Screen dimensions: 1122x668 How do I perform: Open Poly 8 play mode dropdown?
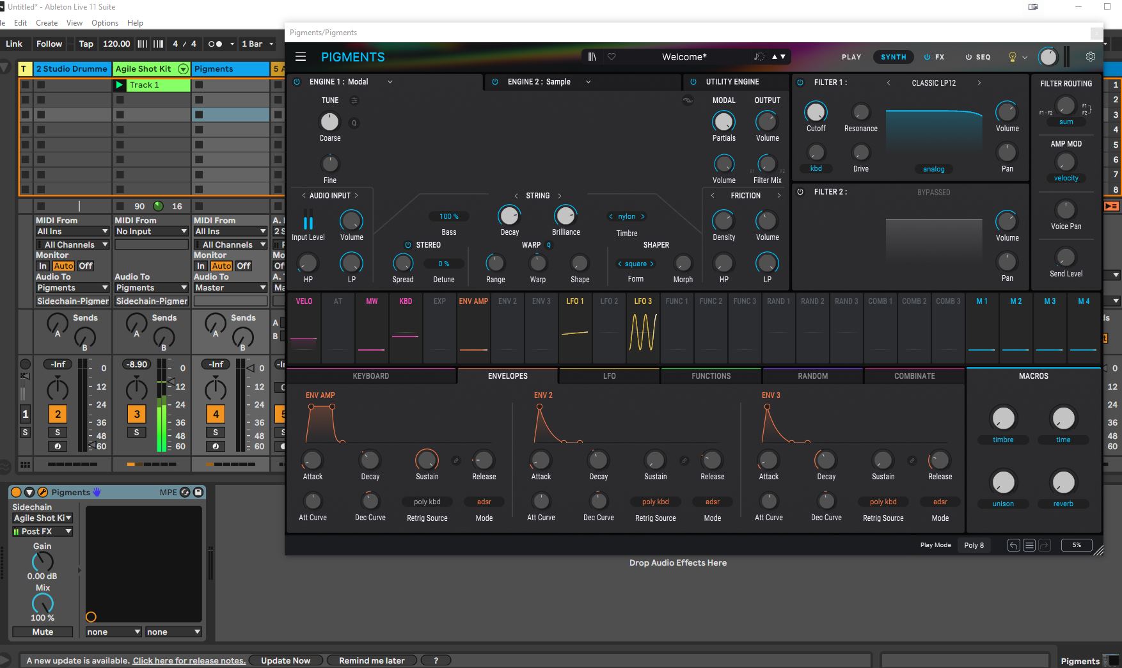(x=976, y=545)
